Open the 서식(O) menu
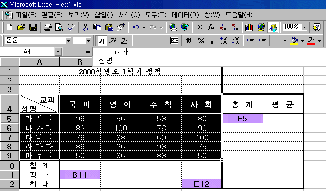Viewport: 326px width, 191px height. tap(129, 15)
